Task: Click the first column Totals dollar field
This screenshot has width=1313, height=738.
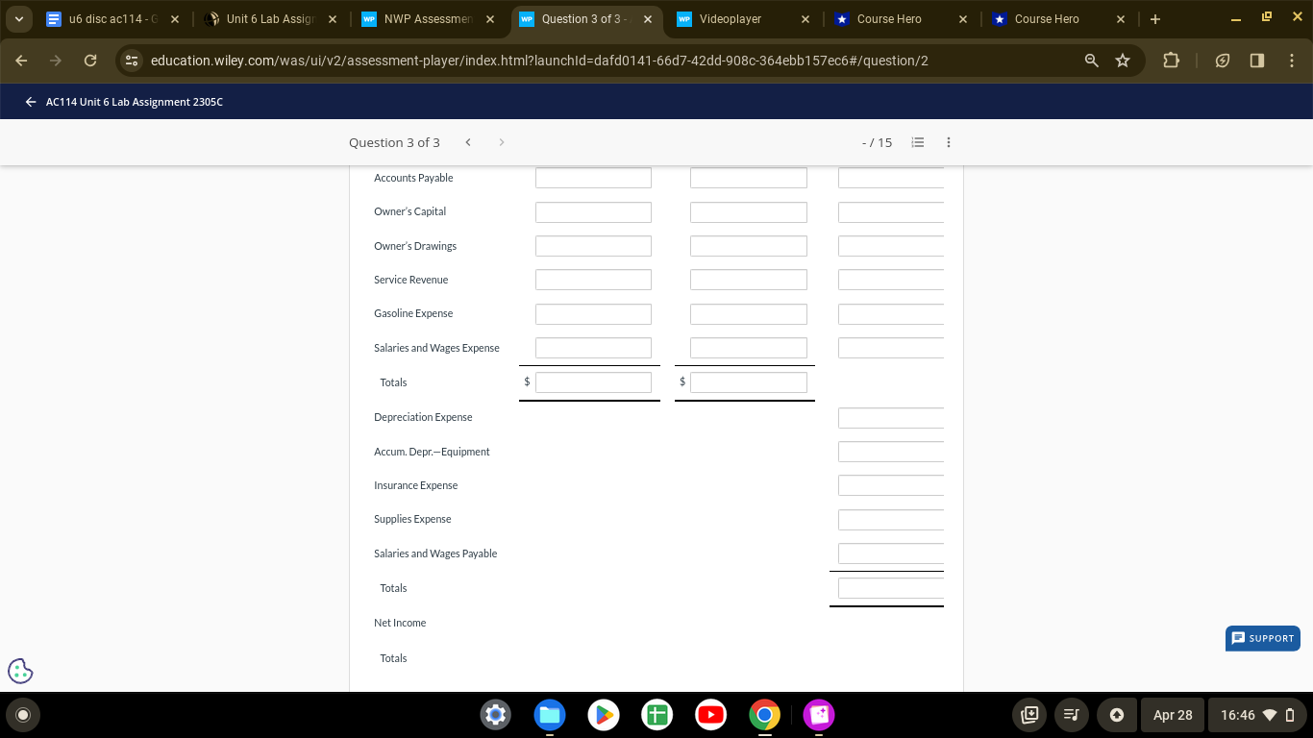Action: point(593,382)
